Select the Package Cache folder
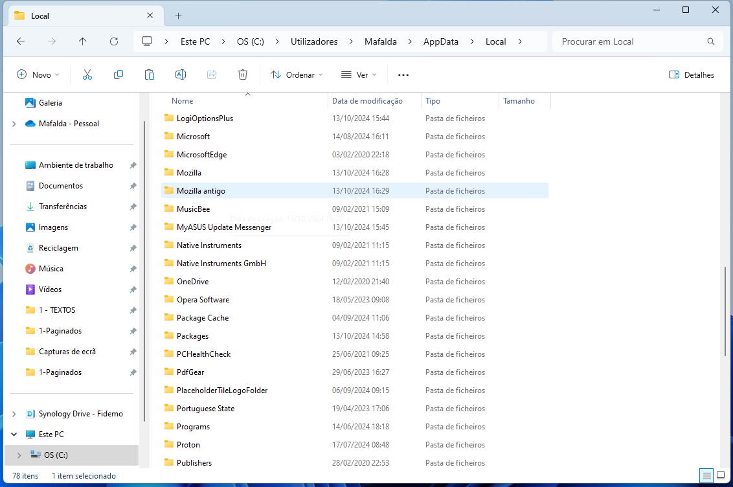 tap(355, 318)
